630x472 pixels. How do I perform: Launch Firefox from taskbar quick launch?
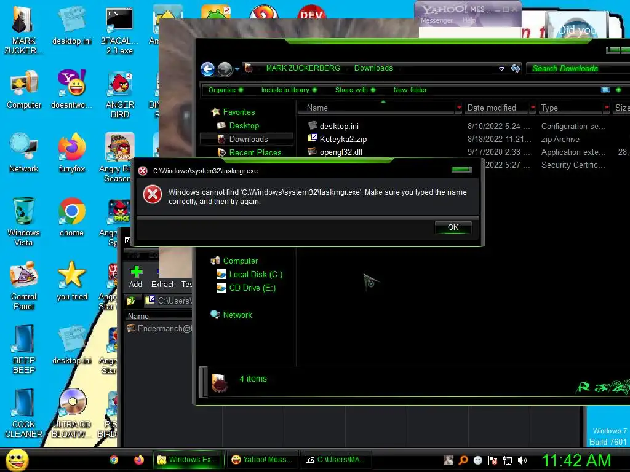pos(139,460)
